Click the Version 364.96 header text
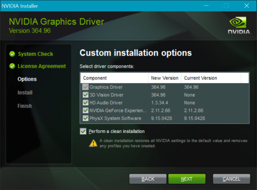 (x=30, y=31)
